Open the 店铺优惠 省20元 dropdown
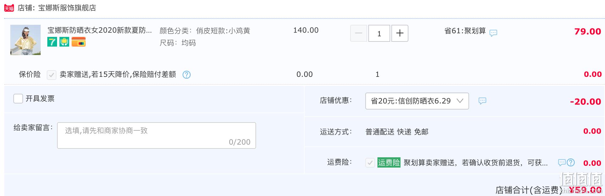605x196 pixels. pos(417,101)
